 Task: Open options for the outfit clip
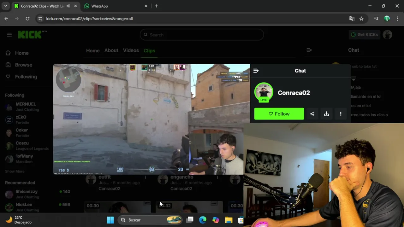146,178
